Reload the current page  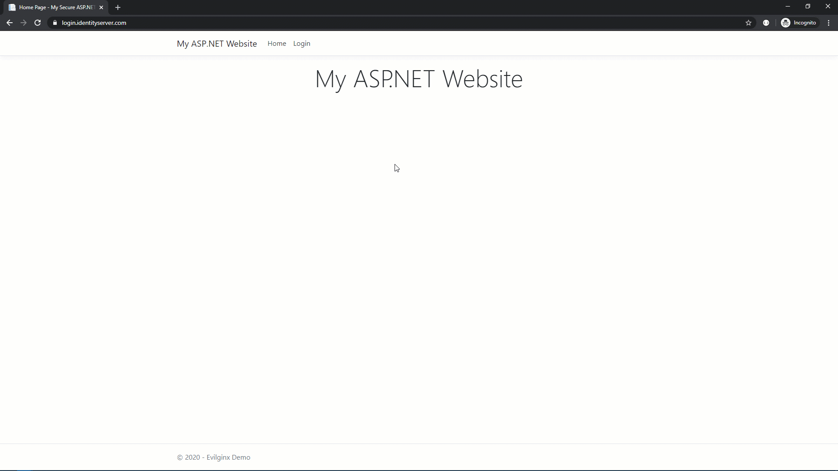(x=38, y=23)
